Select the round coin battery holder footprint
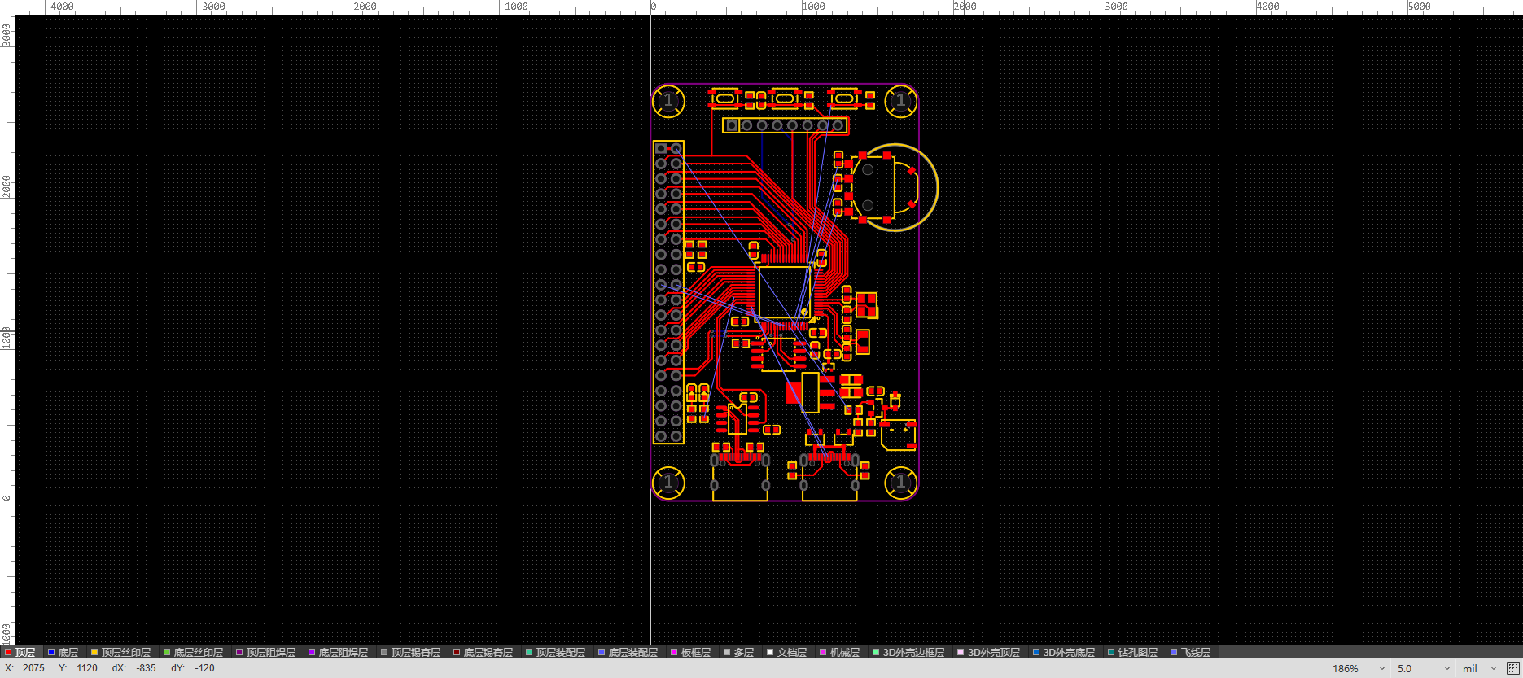 click(x=894, y=187)
